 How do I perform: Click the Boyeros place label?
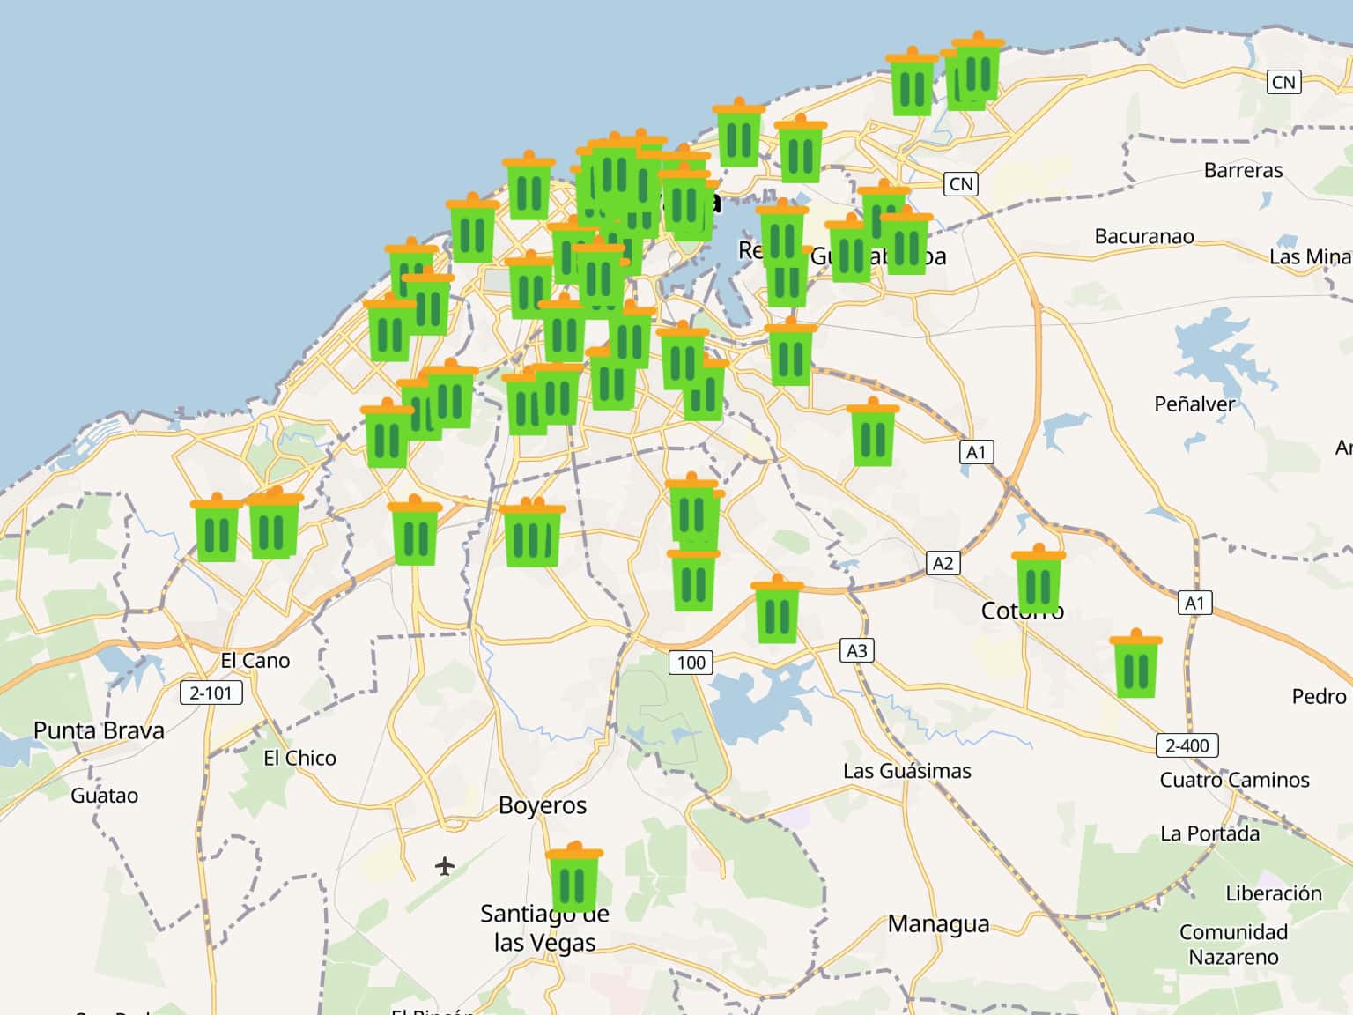543,805
